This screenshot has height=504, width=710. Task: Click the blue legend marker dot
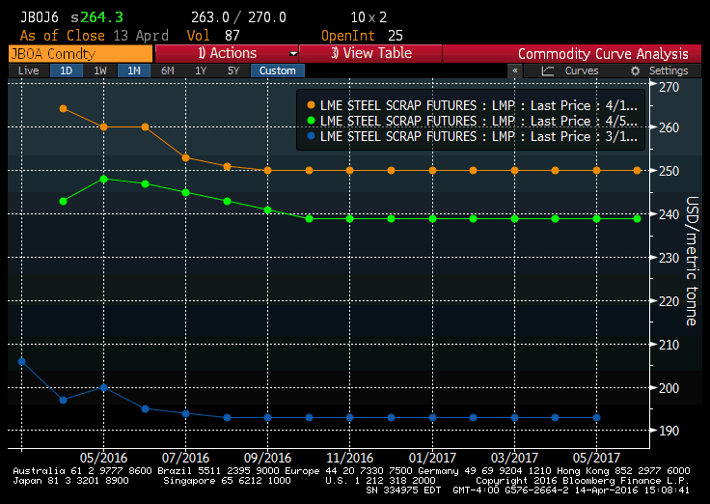(x=310, y=136)
